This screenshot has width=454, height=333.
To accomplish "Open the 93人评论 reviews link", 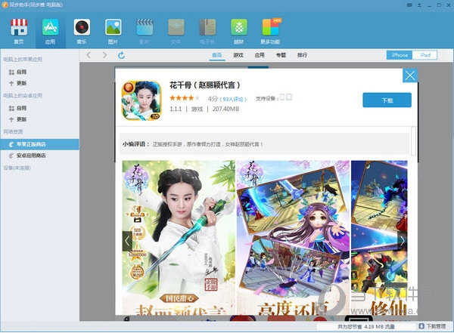I will (233, 99).
